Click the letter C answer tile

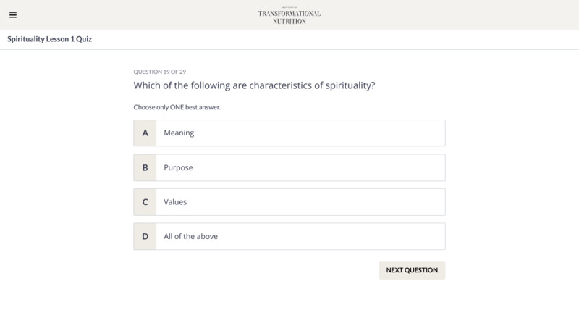click(145, 202)
